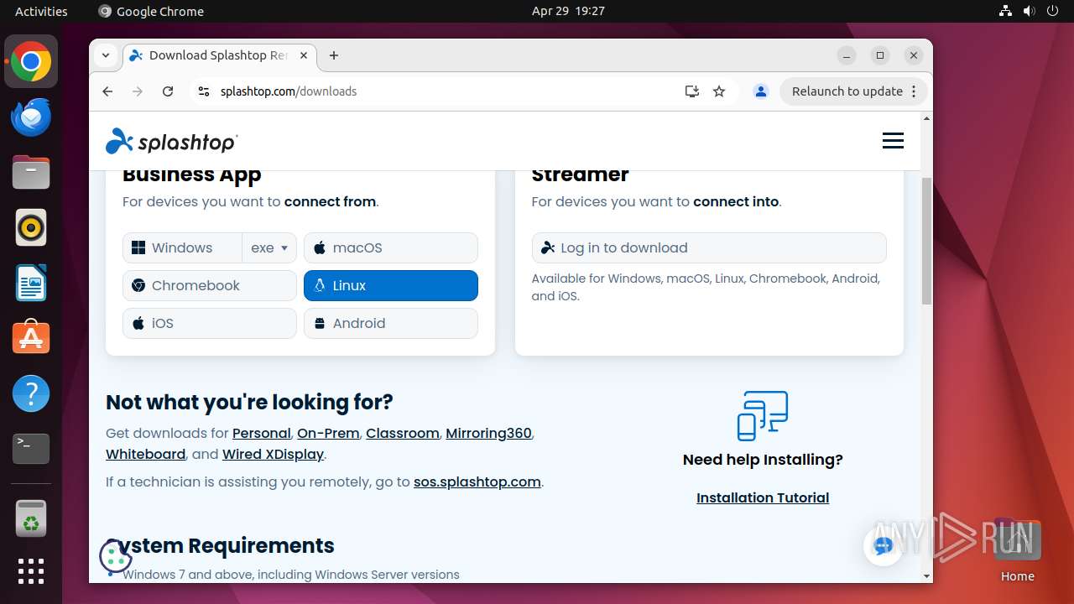Viewport: 1074px width, 604px height.
Task: Open Rhythmbox from the dock
Action: coord(31,227)
